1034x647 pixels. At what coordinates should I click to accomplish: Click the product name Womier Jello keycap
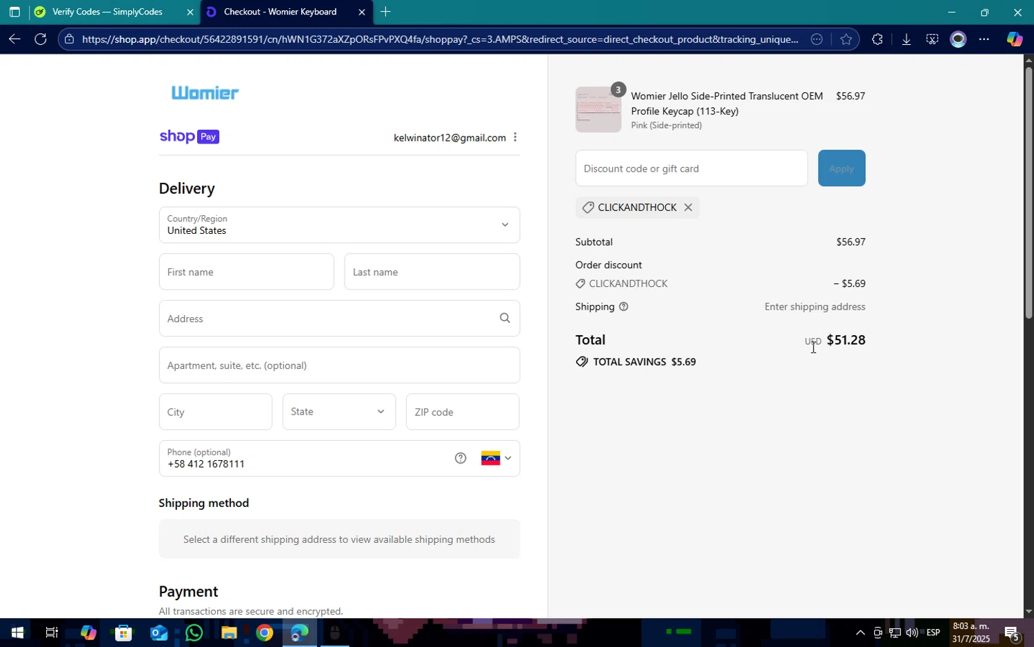(x=727, y=103)
